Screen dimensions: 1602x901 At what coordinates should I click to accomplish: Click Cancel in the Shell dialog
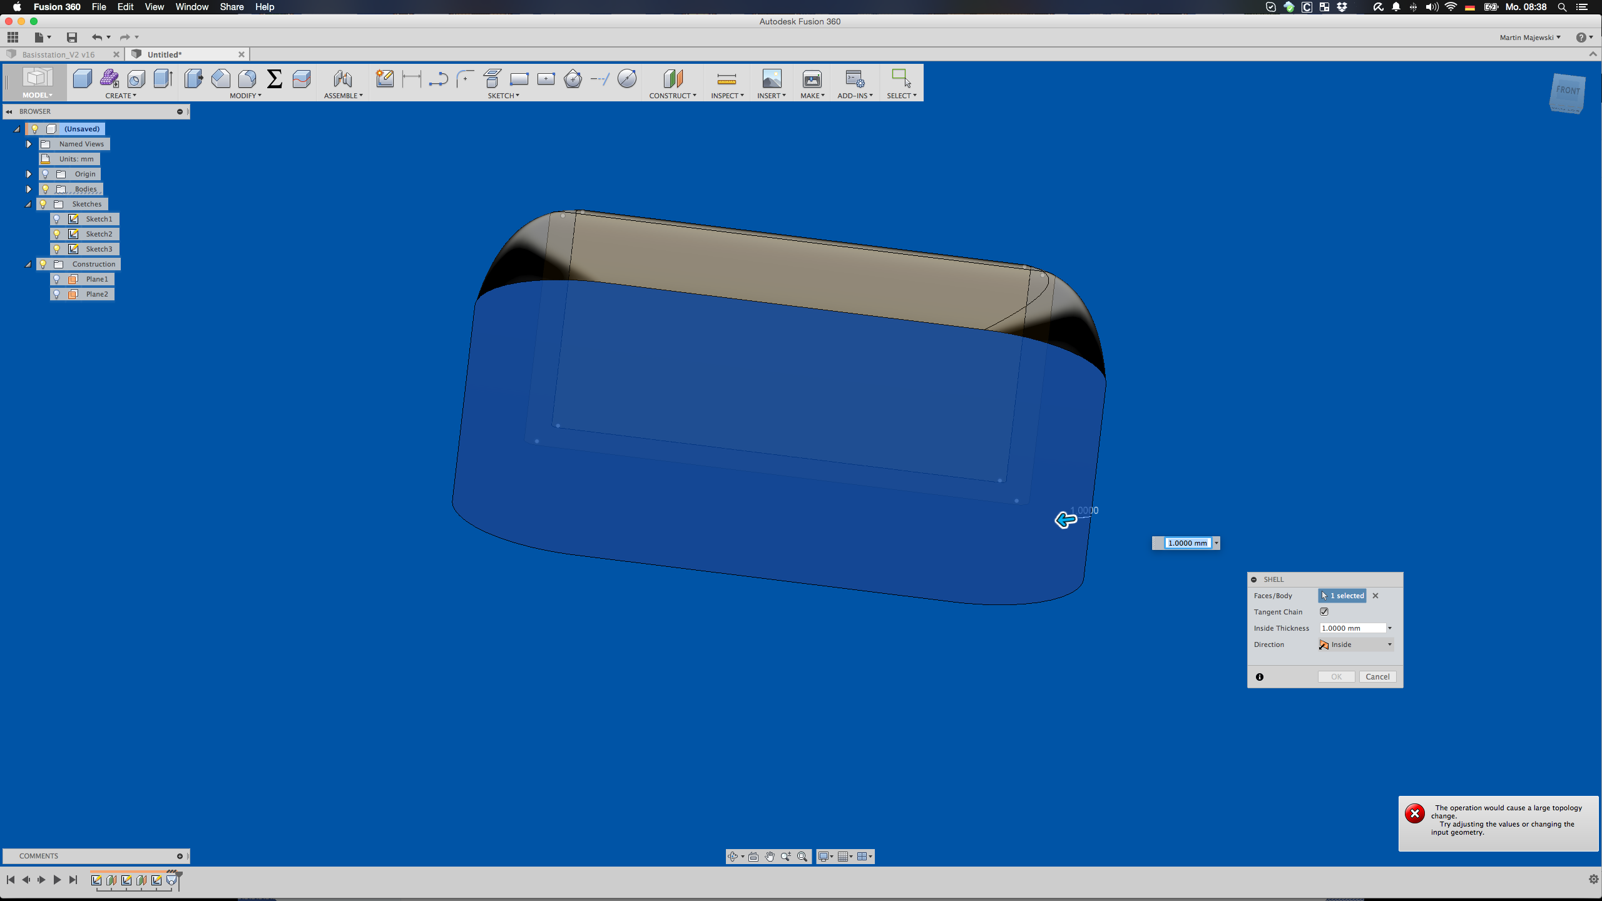click(1377, 677)
